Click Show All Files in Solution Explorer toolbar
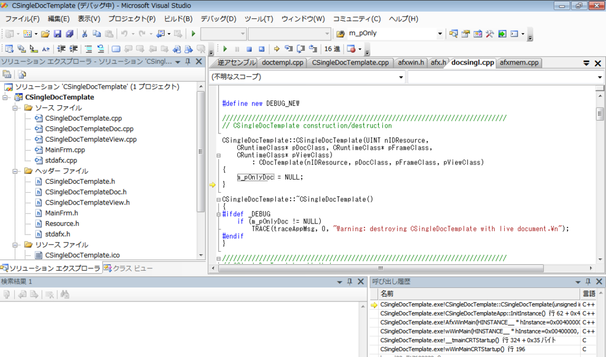The height and width of the screenshot is (357, 606). coord(22,74)
